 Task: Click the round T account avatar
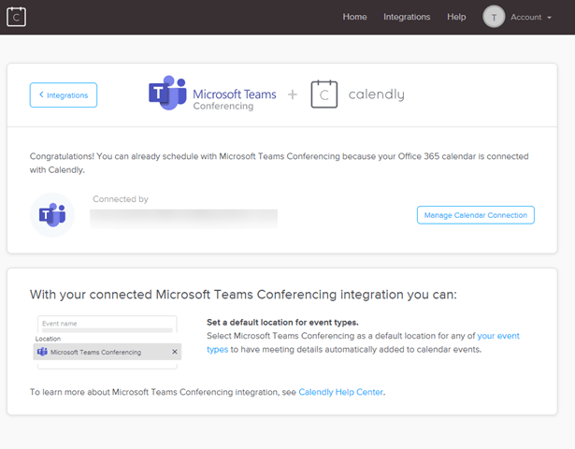[x=494, y=17]
